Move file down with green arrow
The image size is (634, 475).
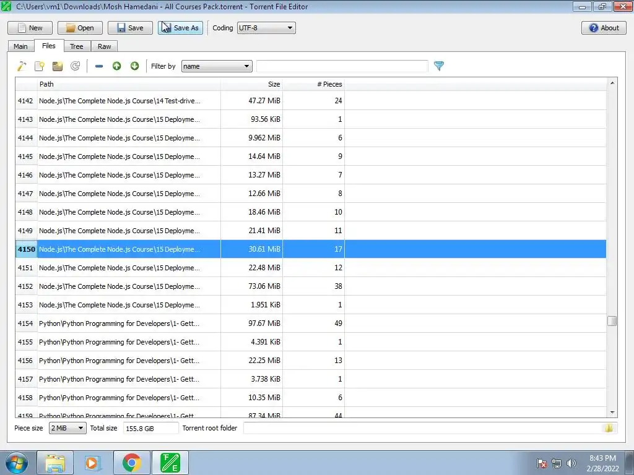pyautogui.click(x=134, y=66)
